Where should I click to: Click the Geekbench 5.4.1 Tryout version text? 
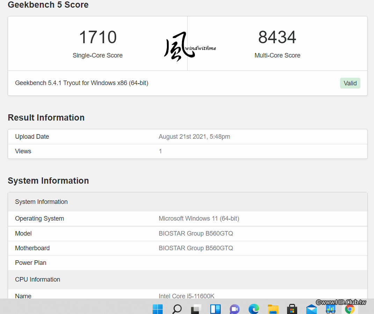[82, 83]
